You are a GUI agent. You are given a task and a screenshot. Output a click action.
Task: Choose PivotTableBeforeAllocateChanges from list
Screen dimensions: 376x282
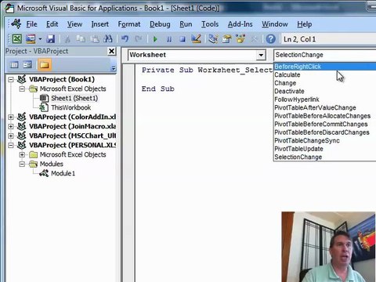tap(324, 116)
